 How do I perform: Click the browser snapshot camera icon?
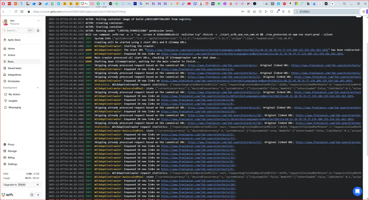pos(255,11)
